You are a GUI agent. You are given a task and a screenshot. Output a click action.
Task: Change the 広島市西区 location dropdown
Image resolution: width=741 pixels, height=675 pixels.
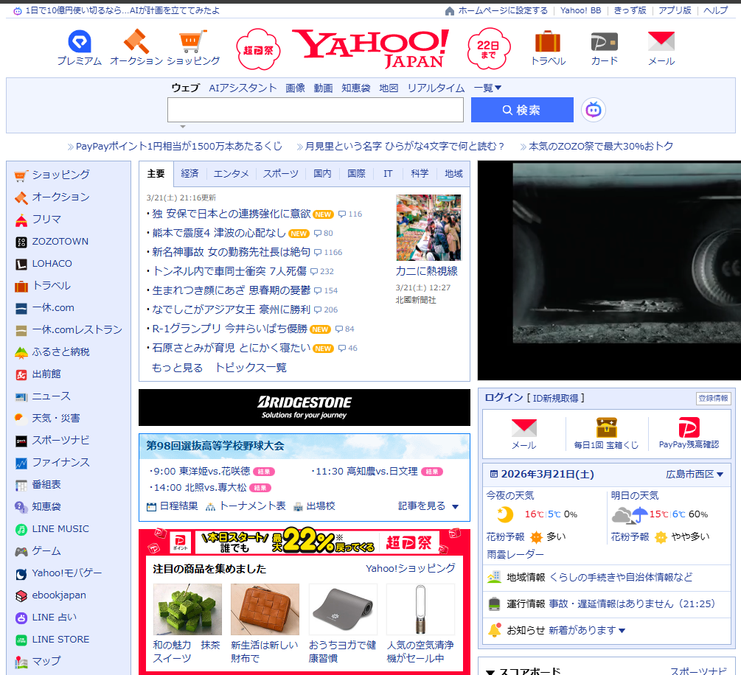tap(695, 474)
